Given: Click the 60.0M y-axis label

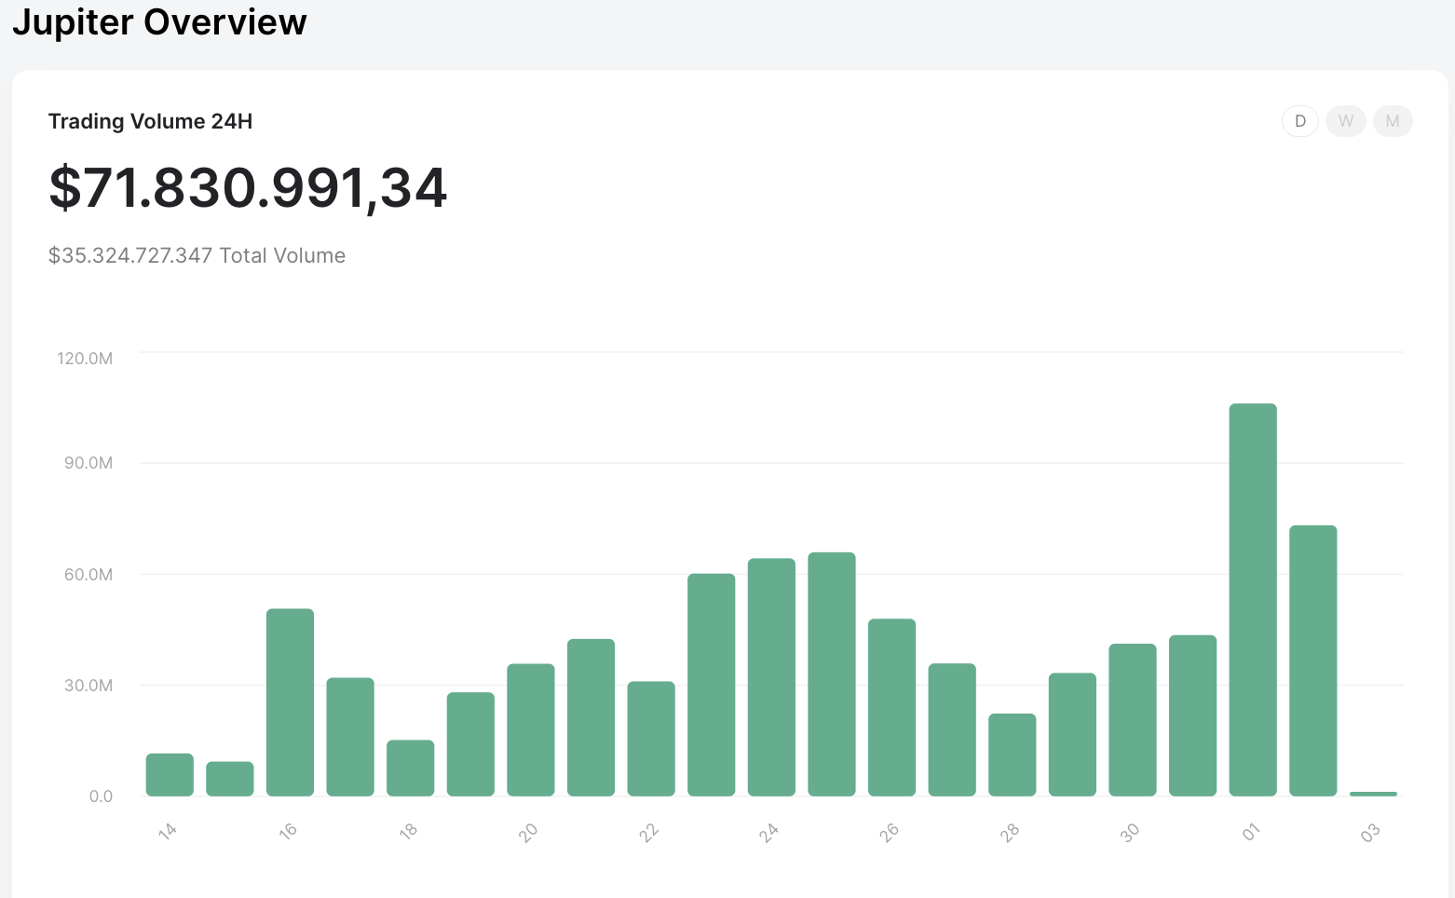Looking at the screenshot, I should [x=88, y=575].
